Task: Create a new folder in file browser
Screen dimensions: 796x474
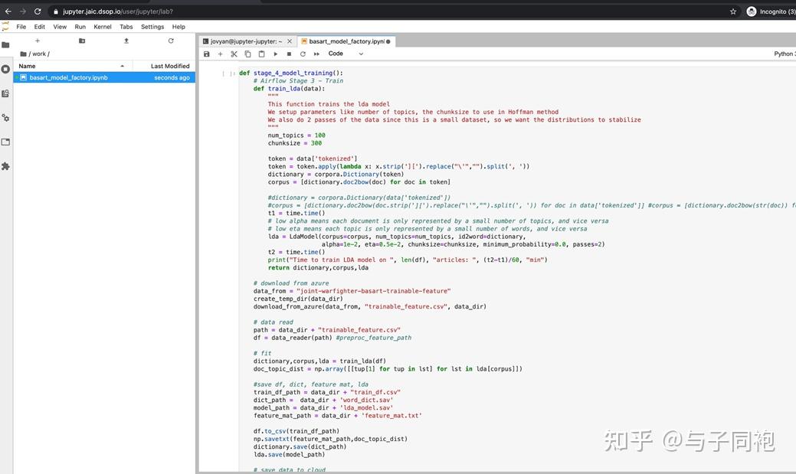Action: [82, 41]
